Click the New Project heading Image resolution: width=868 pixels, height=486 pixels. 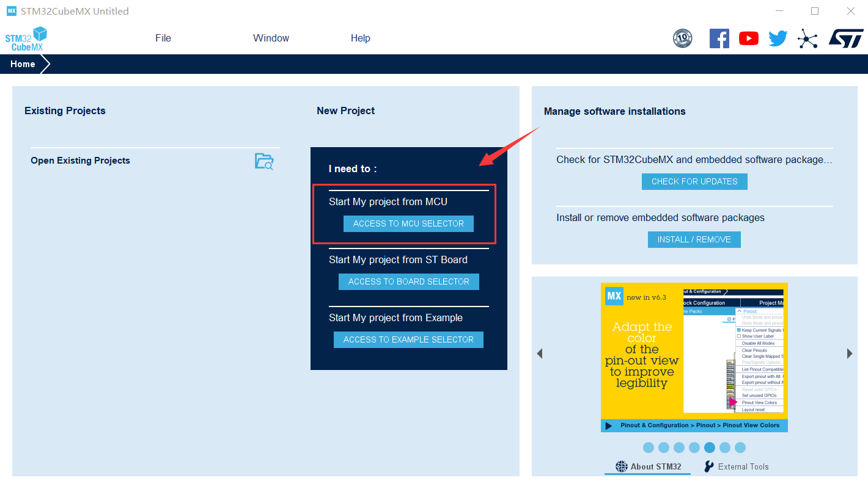click(x=346, y=111)
